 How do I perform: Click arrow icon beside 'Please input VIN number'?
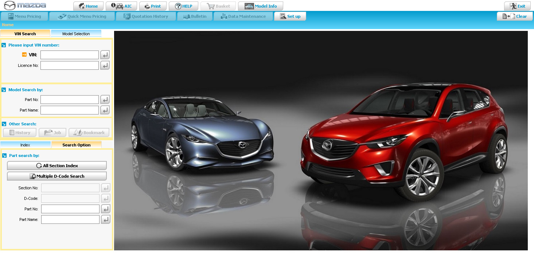[x=4, y=45]
